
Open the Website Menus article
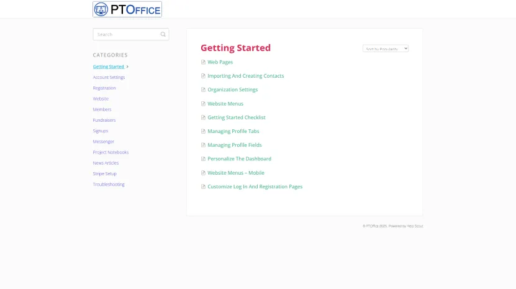225,103
